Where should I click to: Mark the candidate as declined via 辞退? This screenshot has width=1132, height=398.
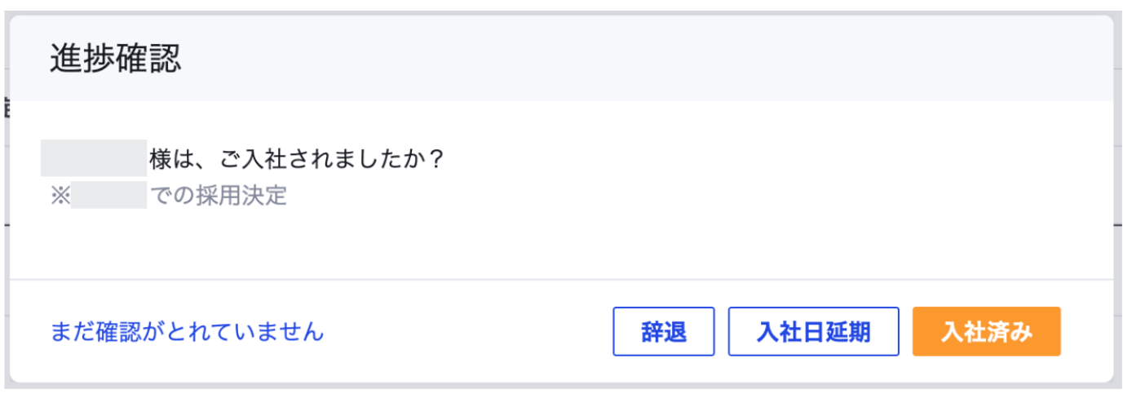(663, 332)
